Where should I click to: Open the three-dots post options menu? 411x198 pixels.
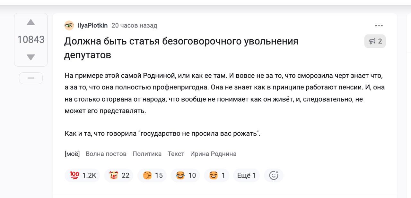coord(379,26)
